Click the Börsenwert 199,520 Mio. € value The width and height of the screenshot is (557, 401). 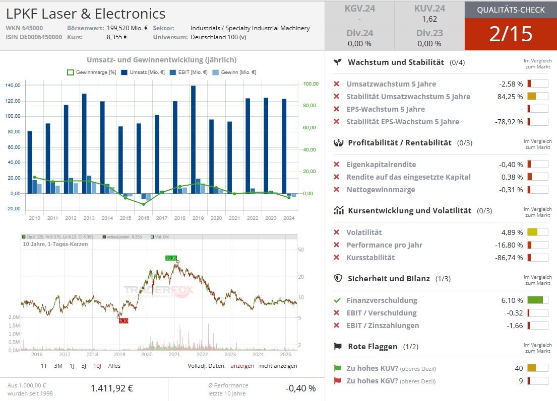(x=127, y=28)
